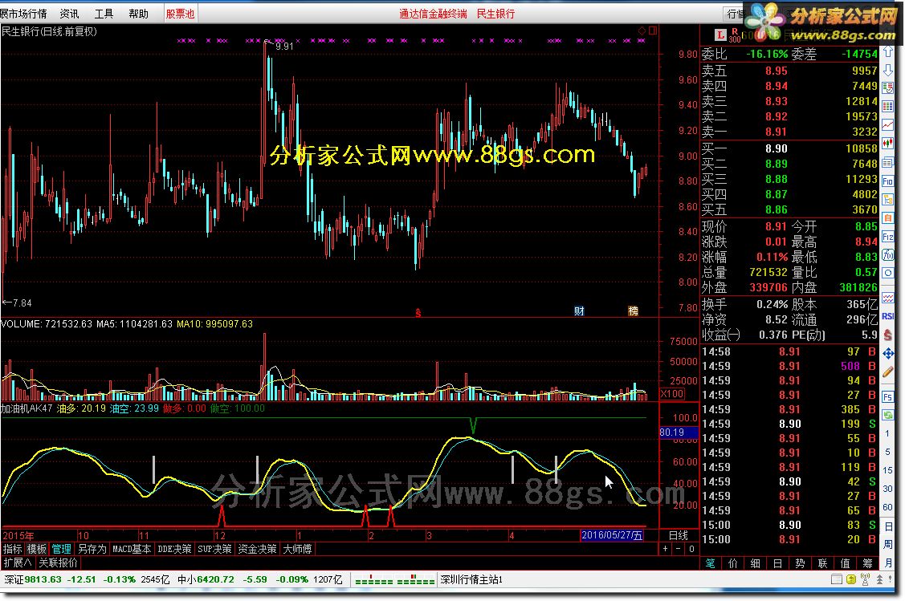Switch to the 联 tab in tick panel
The height and width of the screenshot is (601, 905).
click(x=822, y=563)
